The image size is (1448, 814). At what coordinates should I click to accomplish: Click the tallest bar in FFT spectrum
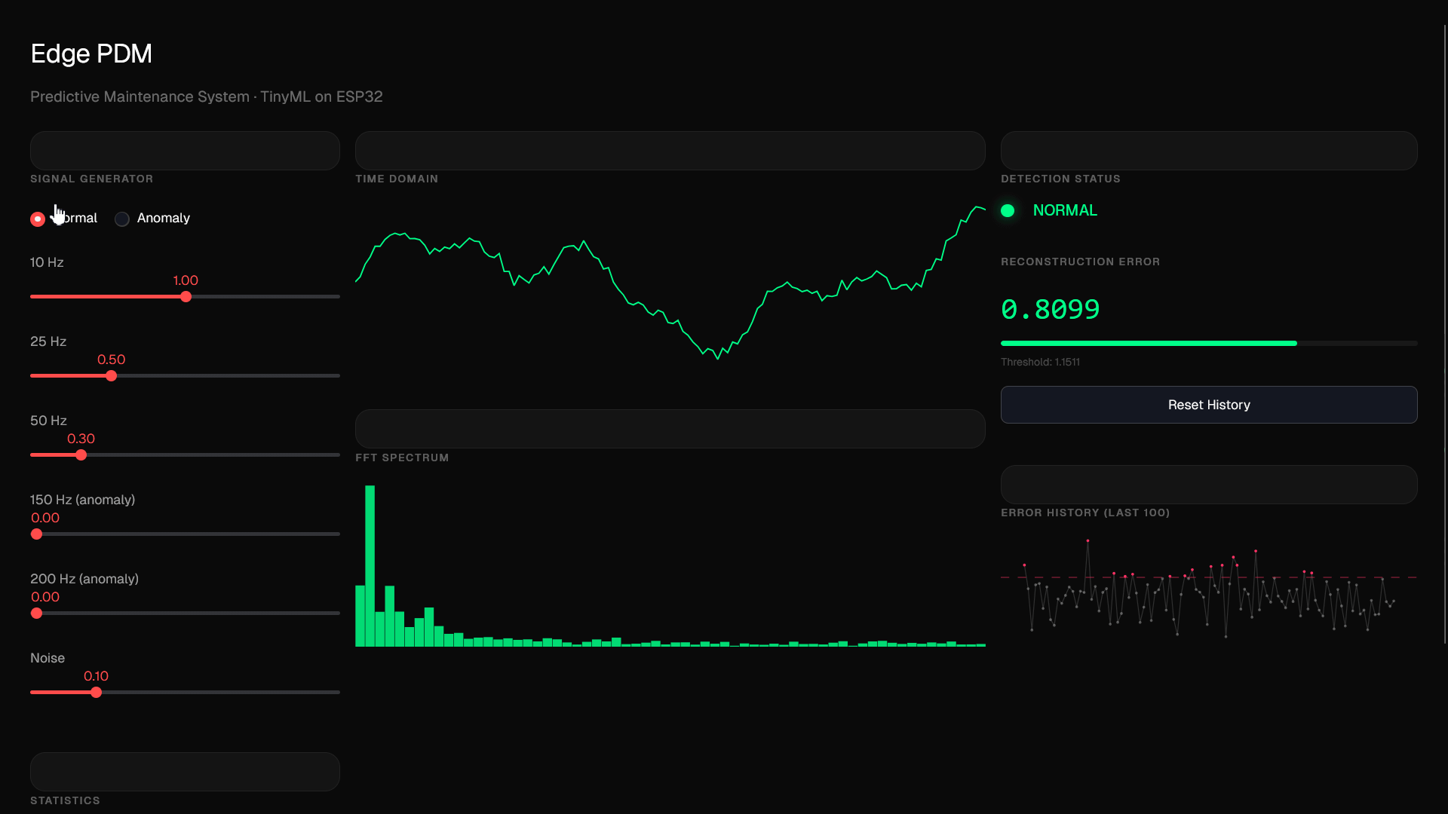[x=370, y=566]
